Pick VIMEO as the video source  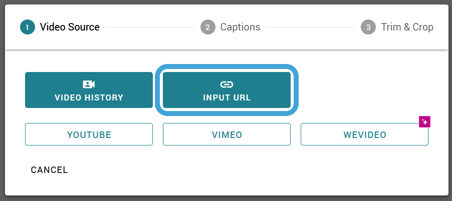(227, 134)
